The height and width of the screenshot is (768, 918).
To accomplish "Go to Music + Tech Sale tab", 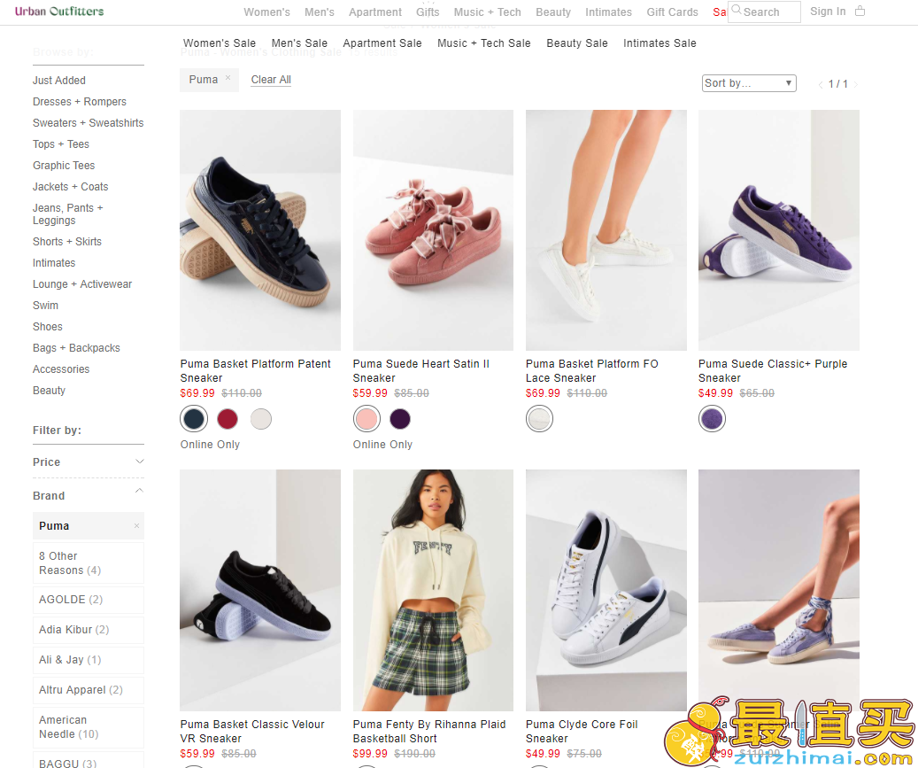I will (x=484, y=43).
